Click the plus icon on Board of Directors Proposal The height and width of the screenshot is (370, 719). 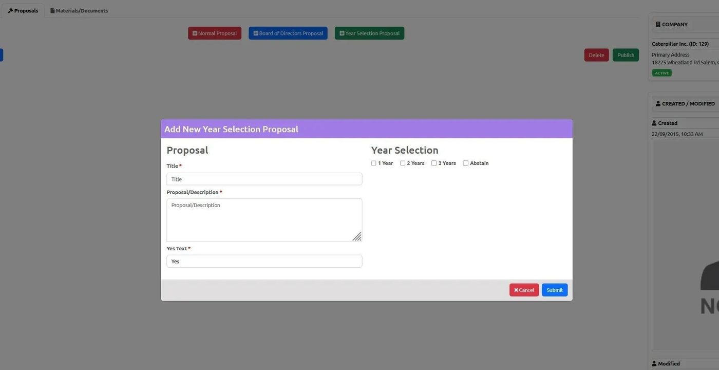(256, 33)
